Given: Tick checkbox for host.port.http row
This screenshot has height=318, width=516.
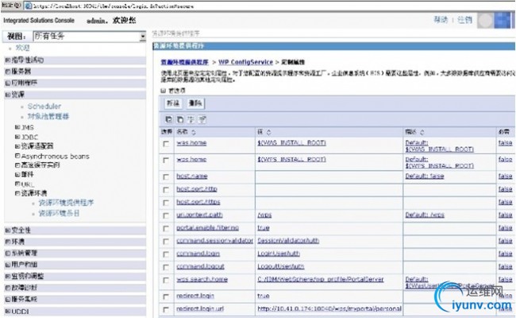Looking at the screenshot, I should [166, 190].
